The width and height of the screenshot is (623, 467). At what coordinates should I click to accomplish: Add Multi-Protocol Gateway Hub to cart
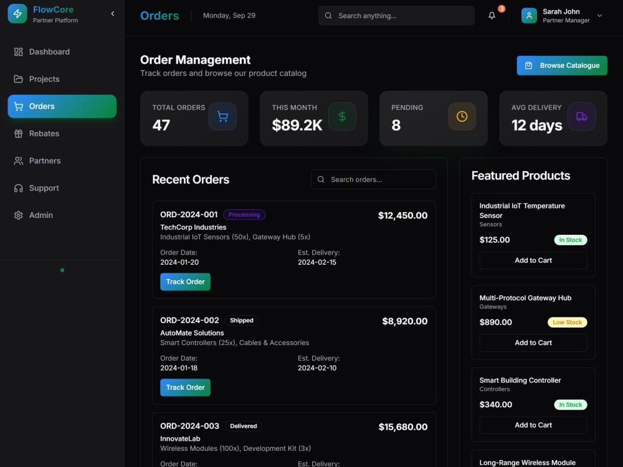coord(533,342)
